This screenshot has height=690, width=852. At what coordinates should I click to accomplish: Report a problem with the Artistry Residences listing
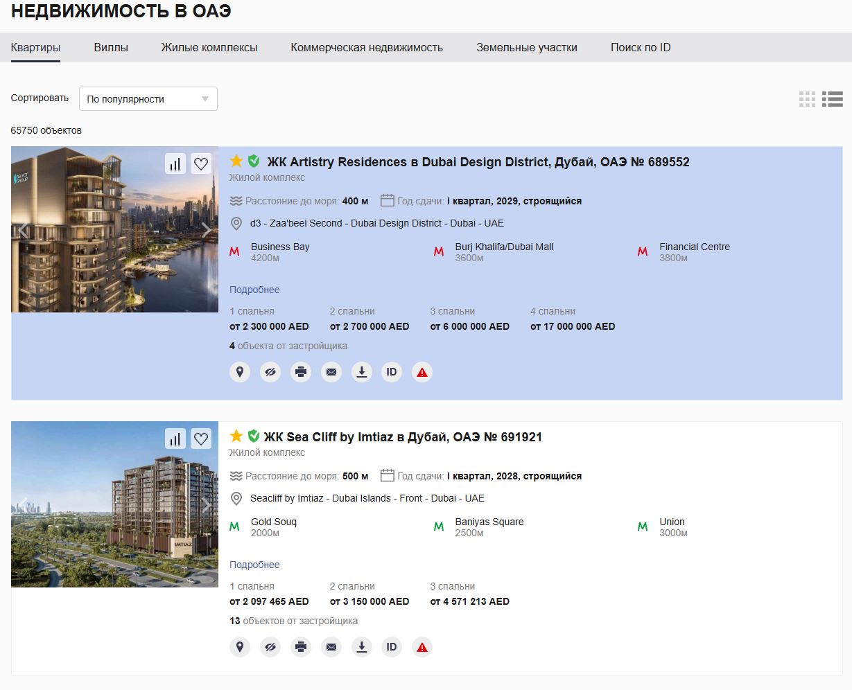(x=422, y=372)
